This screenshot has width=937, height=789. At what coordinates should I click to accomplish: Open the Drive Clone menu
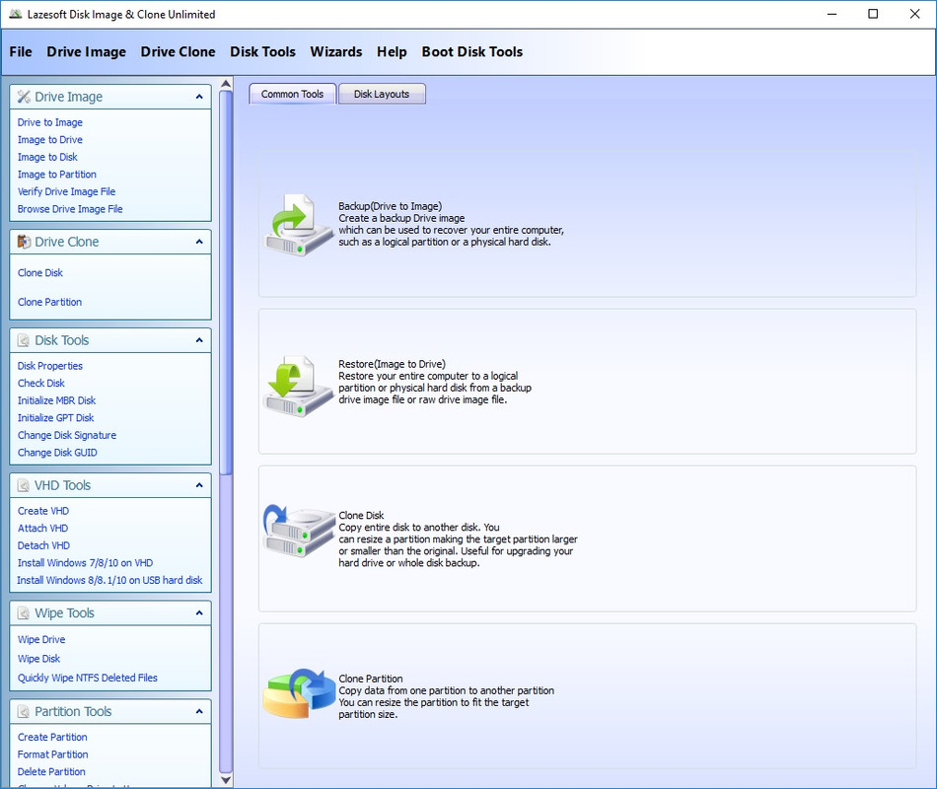178,52
